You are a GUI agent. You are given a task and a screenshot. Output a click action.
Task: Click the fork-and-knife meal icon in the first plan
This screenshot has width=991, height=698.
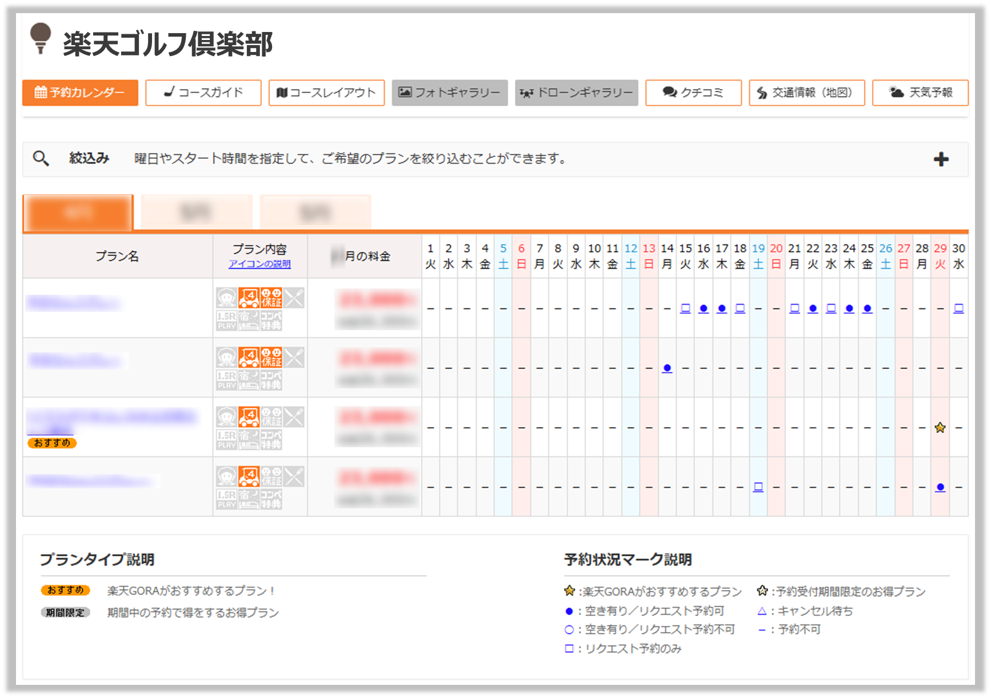click(294, 298)
